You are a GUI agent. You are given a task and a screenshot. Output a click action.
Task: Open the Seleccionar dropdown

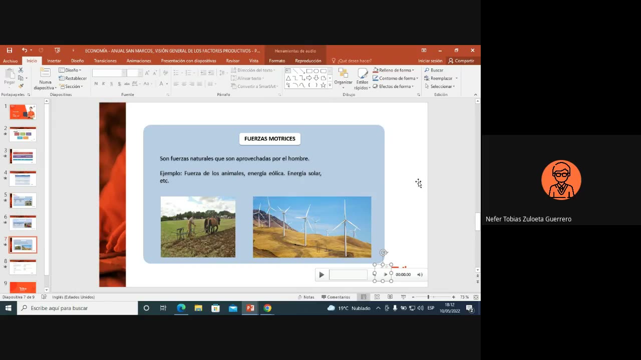pos(440,86)
